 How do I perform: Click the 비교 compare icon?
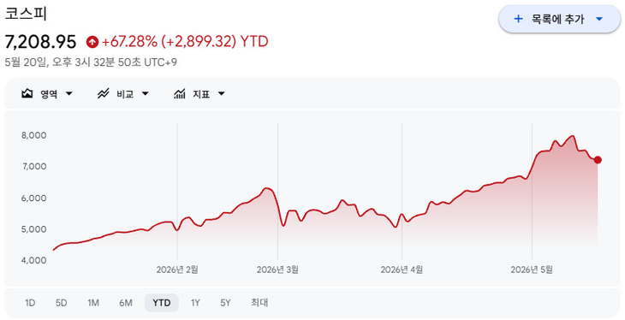tap(104, 93)
